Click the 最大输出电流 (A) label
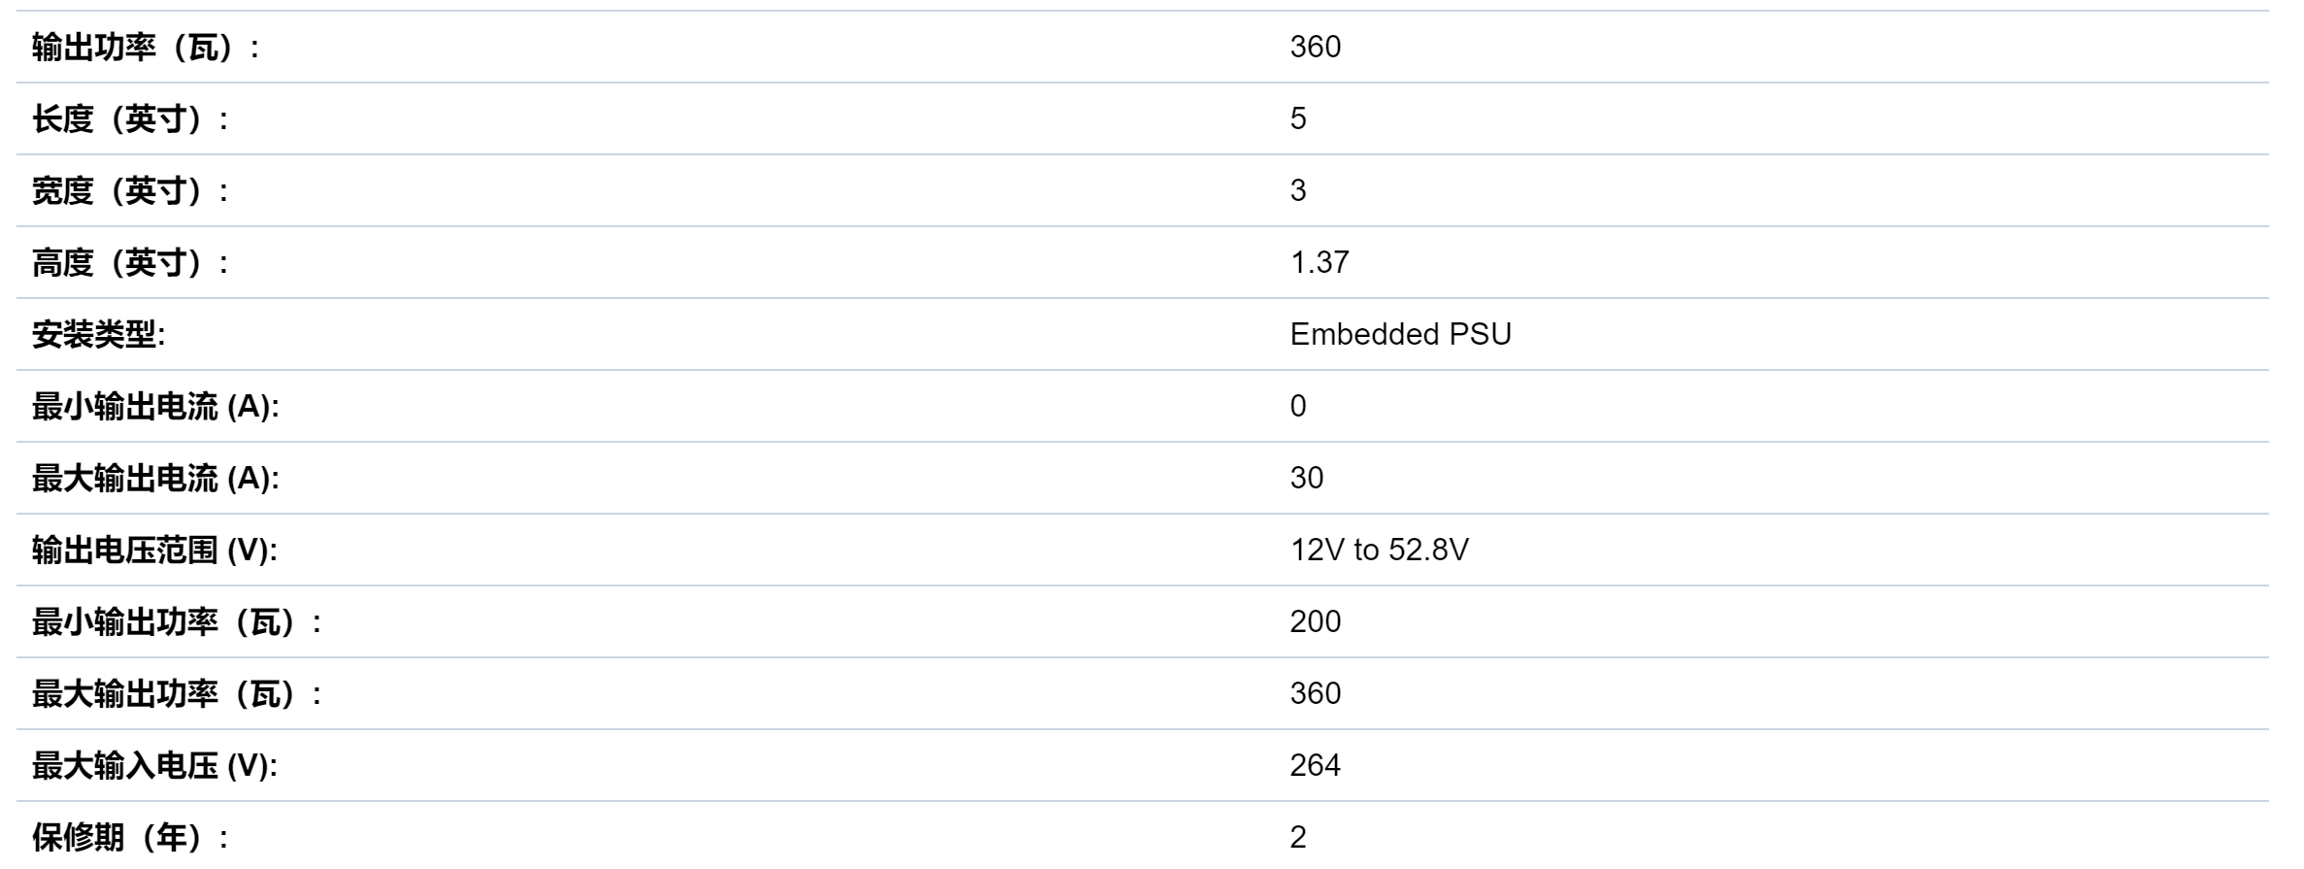Screen dimensions: 2304x869 (155, 479)
